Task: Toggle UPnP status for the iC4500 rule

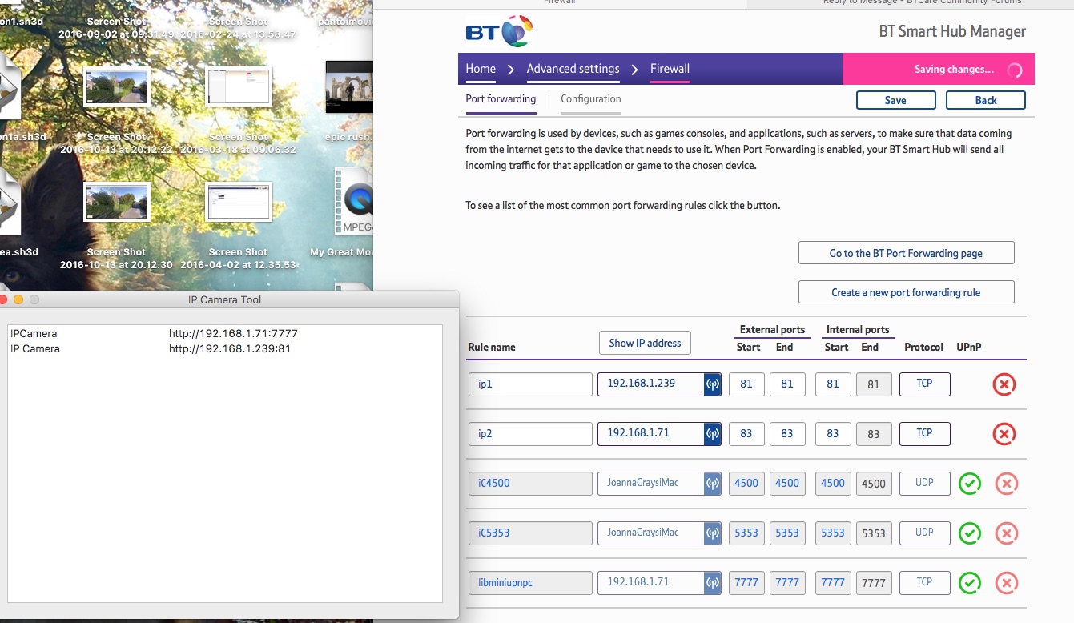Action: tap(969, 483)
